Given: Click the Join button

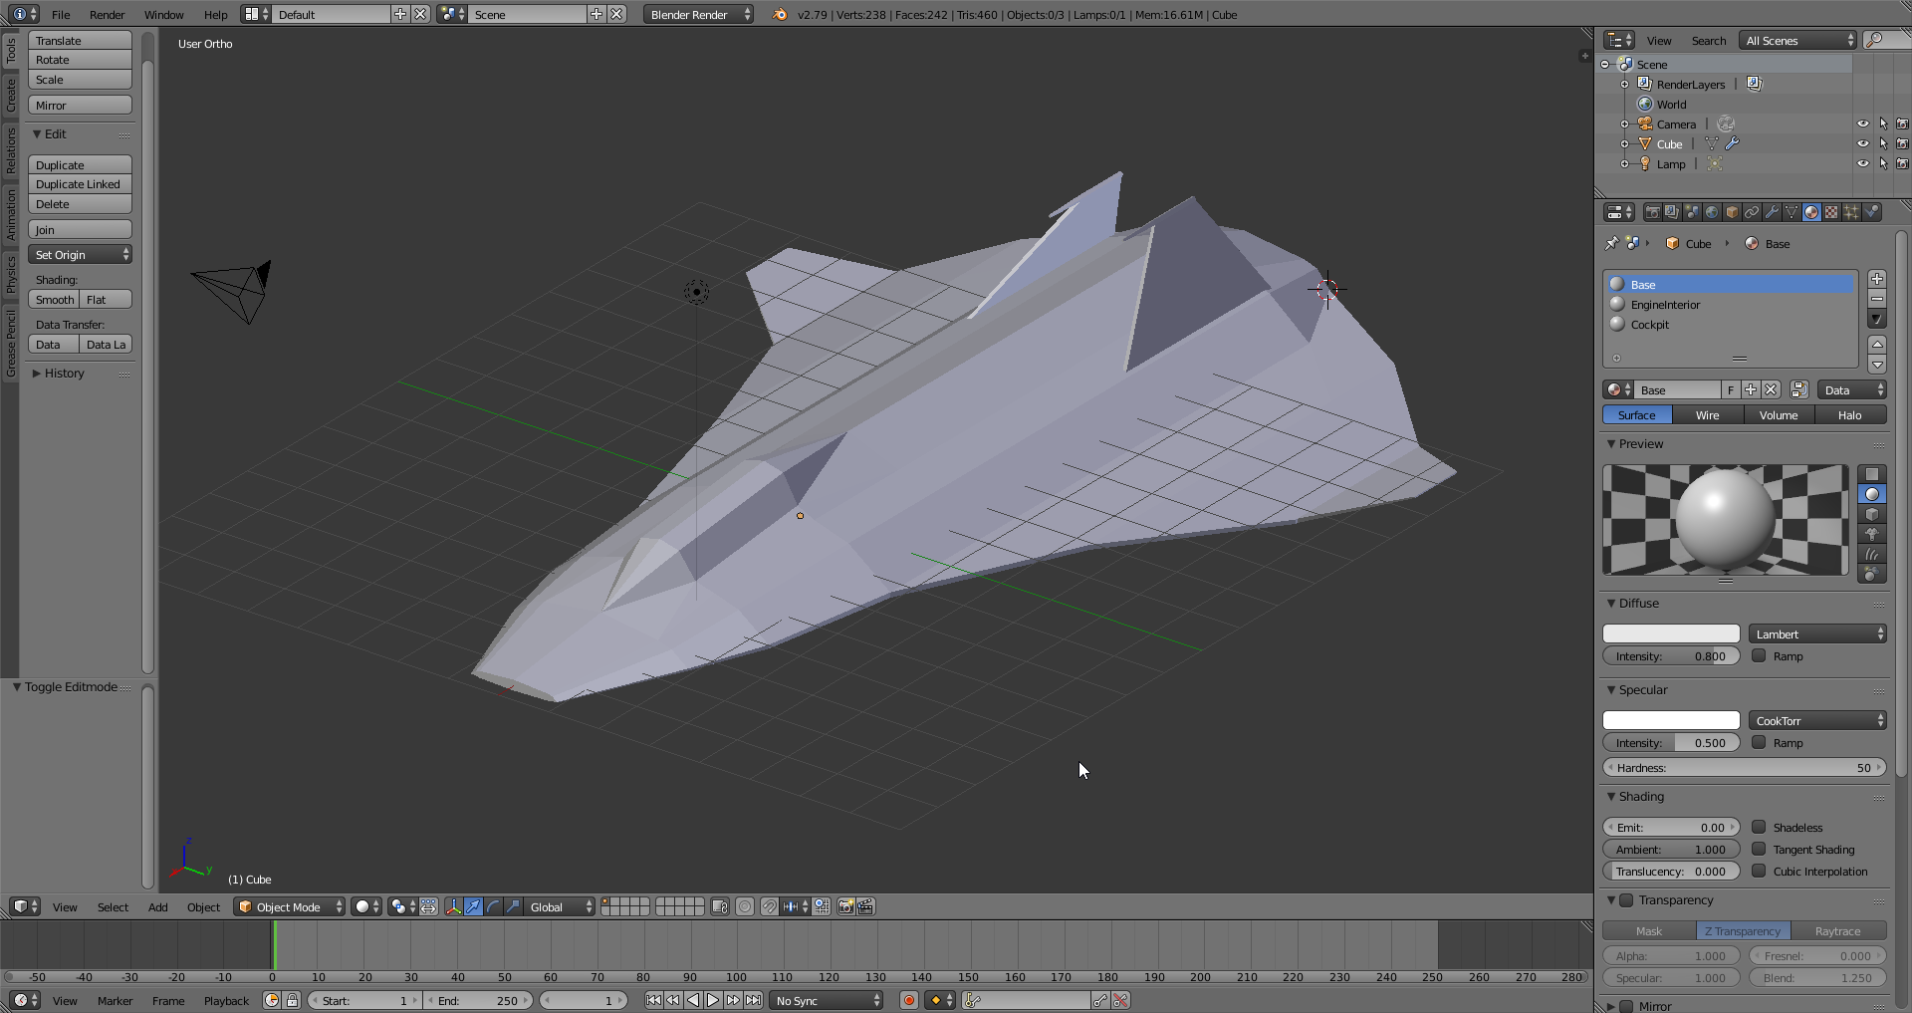Looking at the screenshot, I should point(81,230).
